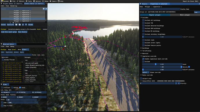The width and height of the screenshot is (200, 112).
Task: Select the Water polygon tab
Action: (185, 15)
